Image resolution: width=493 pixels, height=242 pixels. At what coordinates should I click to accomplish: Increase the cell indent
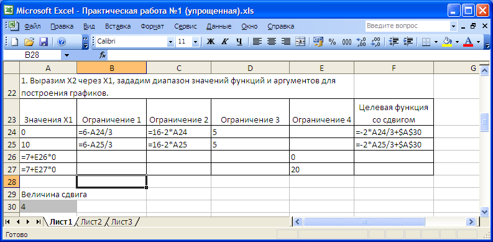tap(408, 42)
